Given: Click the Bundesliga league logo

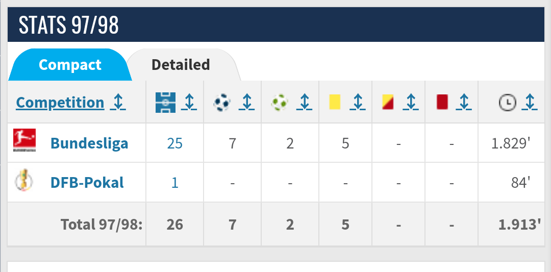Looking at the screenshot, I should click(24, 140).
